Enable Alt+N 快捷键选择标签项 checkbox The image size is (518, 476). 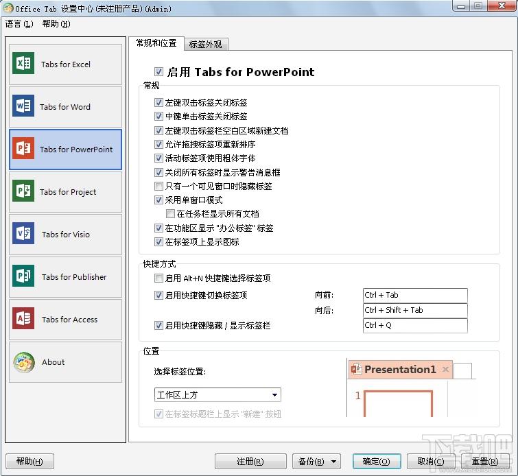(x=158, y=278)
